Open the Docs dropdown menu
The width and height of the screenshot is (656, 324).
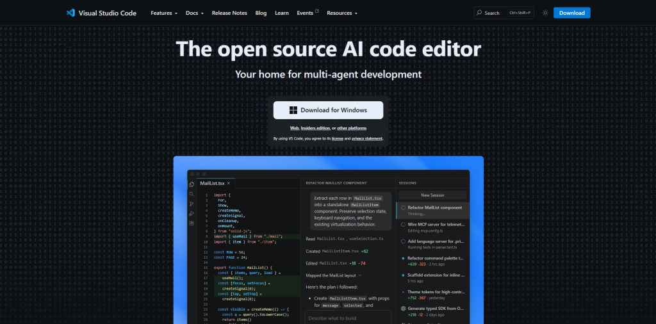click(195, 13)
